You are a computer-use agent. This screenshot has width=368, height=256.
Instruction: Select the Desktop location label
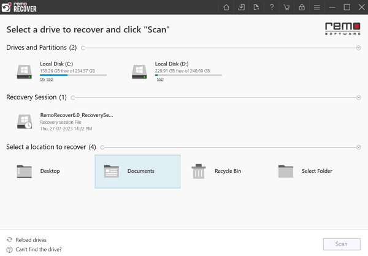click(x=50, y=171)
